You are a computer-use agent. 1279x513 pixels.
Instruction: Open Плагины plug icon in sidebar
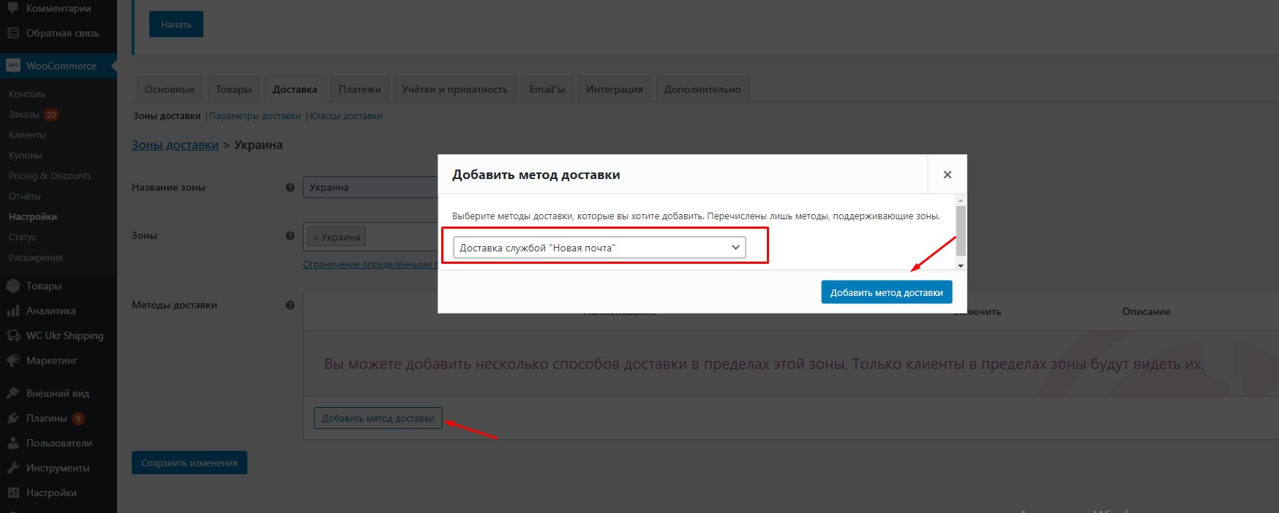click(x=13, y=419)
